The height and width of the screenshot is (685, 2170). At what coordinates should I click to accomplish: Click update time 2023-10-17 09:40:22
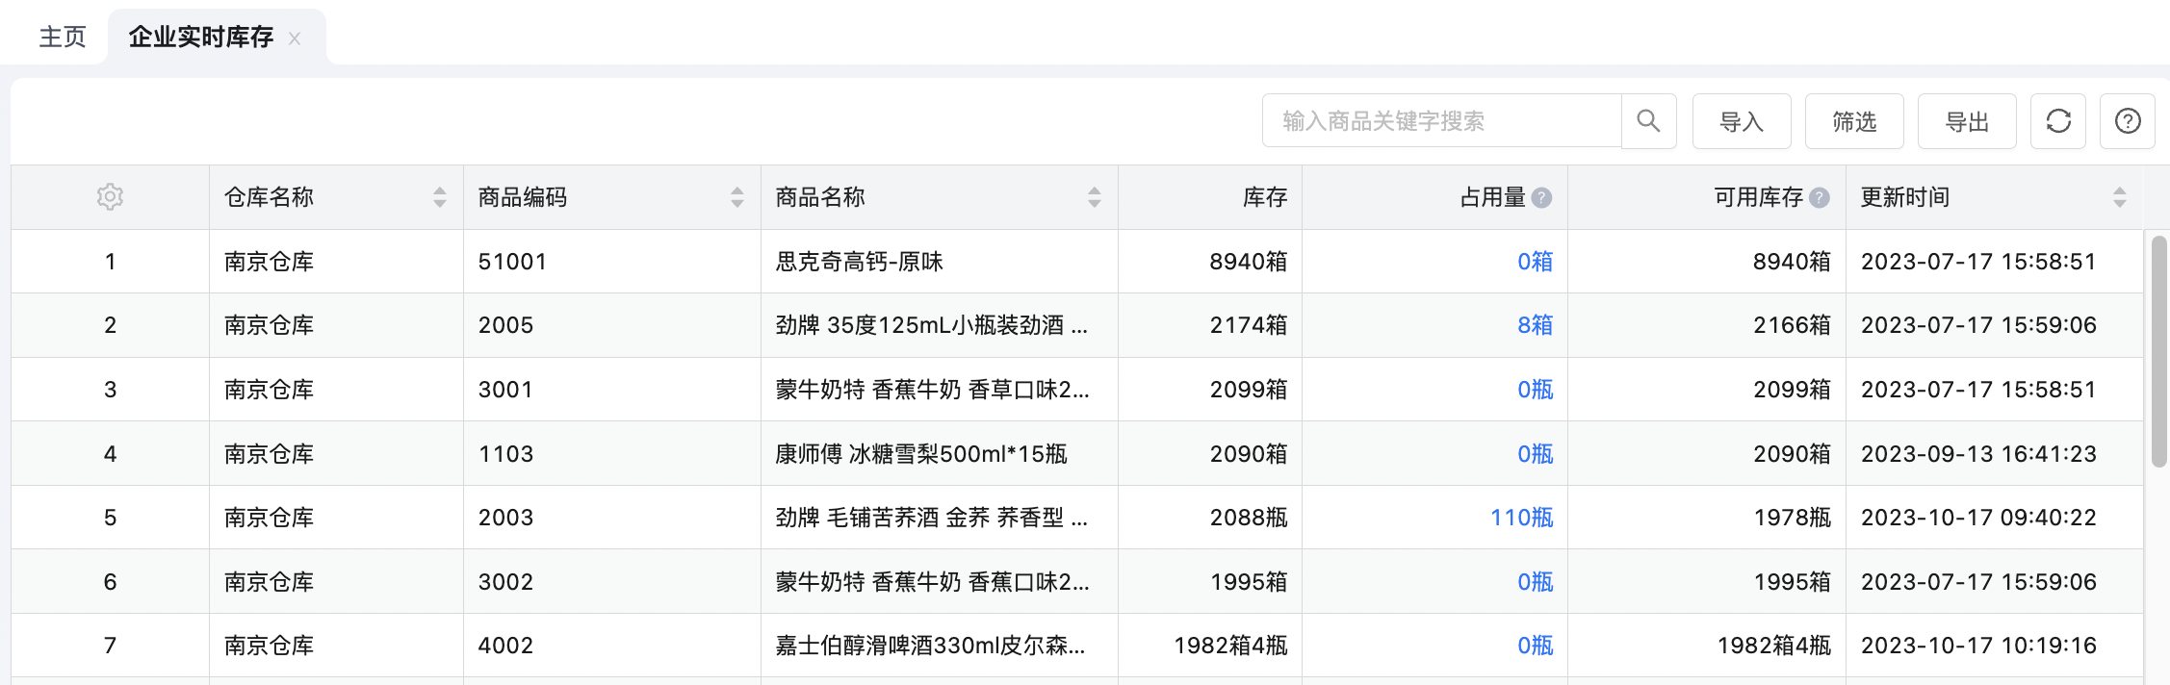1978,518
